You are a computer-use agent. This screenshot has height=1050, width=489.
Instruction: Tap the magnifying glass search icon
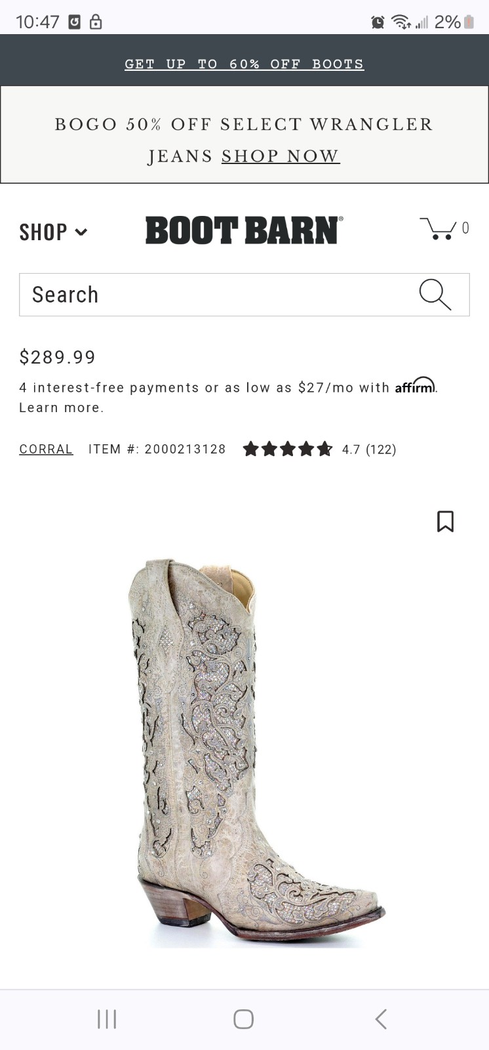coord(435,295)
